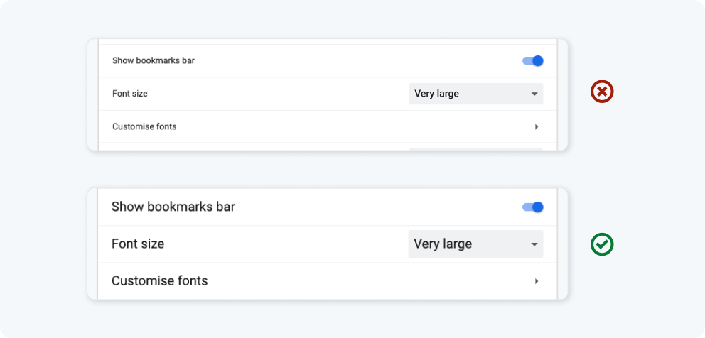The width and height of the screenshot is (705, 338).
Task: Click left edge strip of the large-text panel
Action: (92, 244)
